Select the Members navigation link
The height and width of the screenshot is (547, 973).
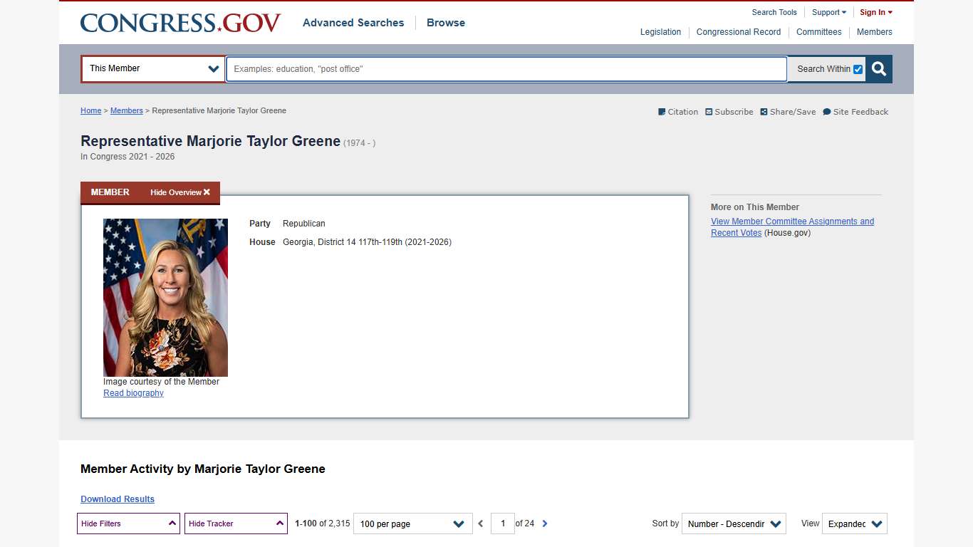pyautogui.click(x=874, y=32)
